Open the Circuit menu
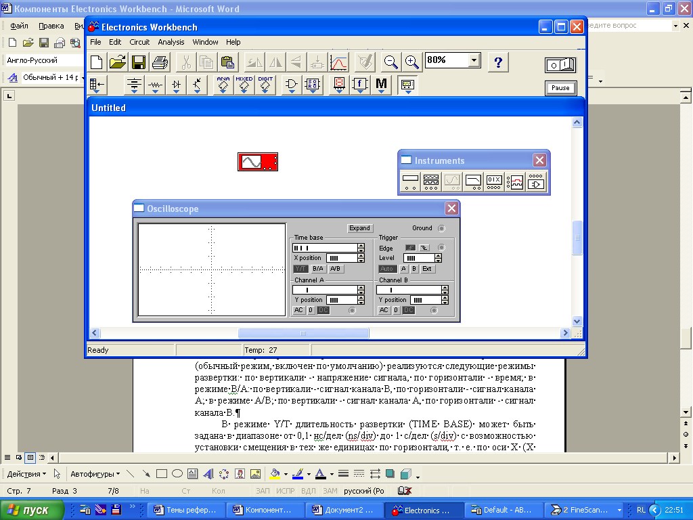The width and height of the screenshot is (693, 520). (x=139, y=42)
